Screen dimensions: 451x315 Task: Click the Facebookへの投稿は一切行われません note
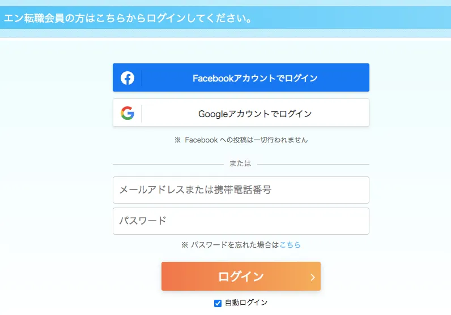click(x=246, y=140)
